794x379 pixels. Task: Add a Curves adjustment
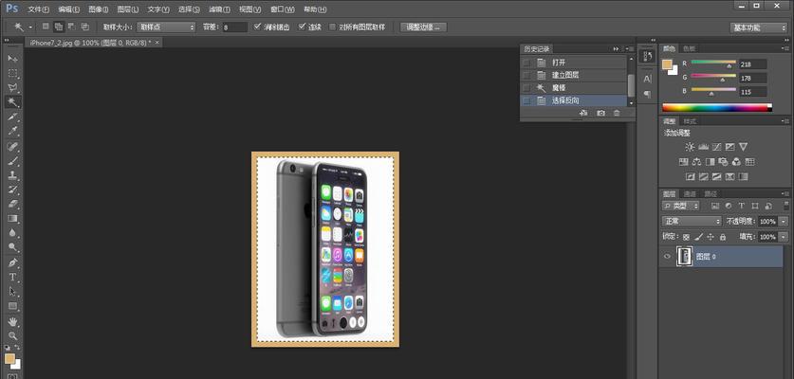pyautogui.click(x=716, y=147)
